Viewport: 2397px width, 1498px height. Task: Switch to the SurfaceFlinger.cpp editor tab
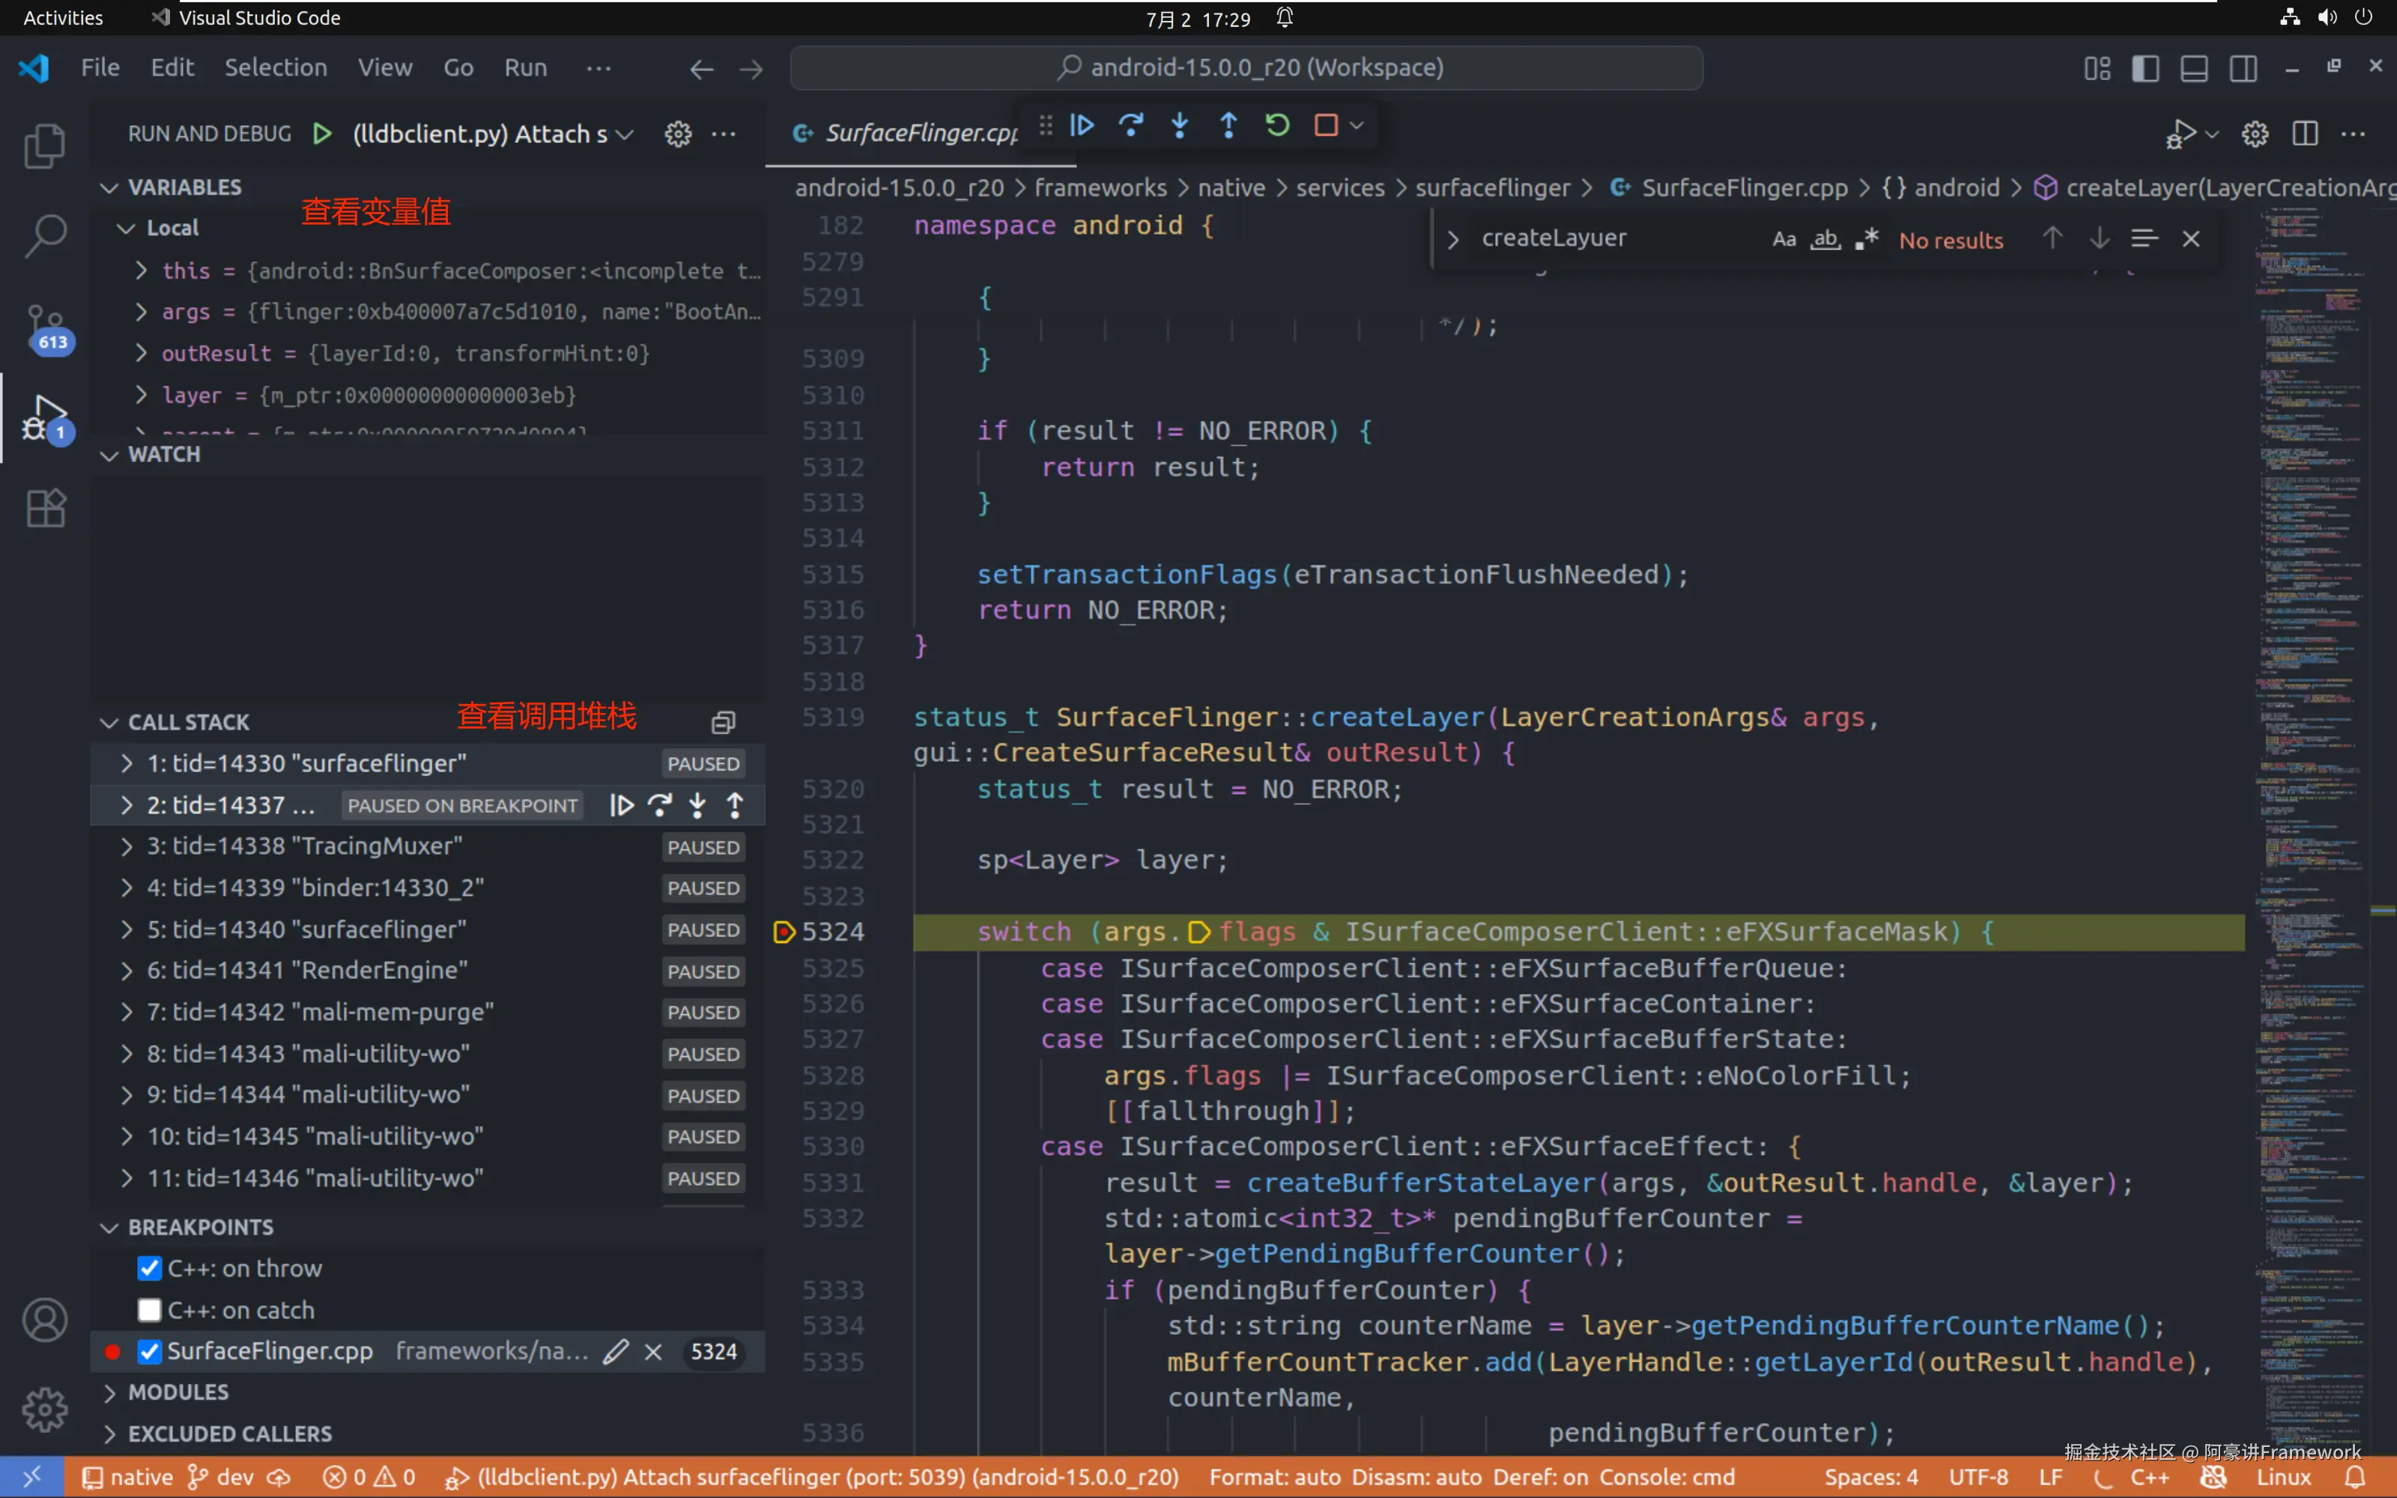coord(920,133)
